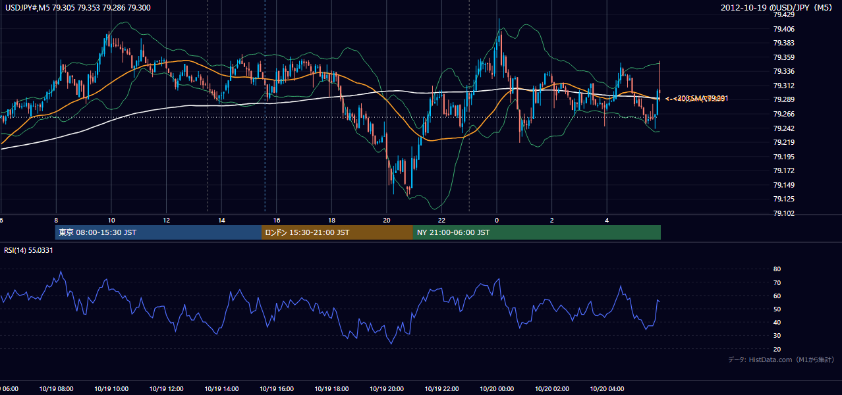This screenshot has width=842, height=395.
Task: Click the RSI scale value 20
Action: click(777, 349)
